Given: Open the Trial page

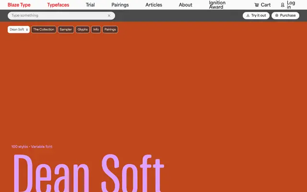Looking at the screenshot, I should (90, 5).
